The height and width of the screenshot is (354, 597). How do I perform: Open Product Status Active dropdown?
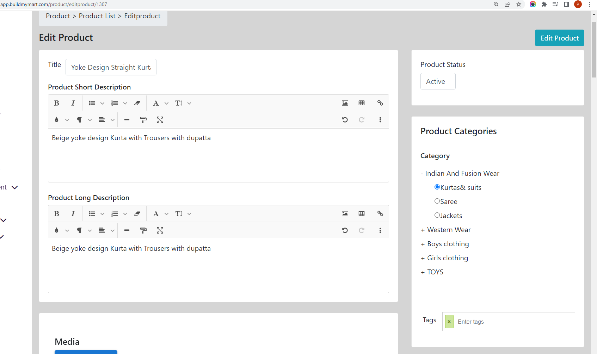(x=438, y=81)
